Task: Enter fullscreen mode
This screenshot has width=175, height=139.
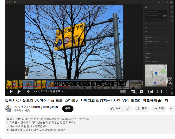Action: click(x=168, y=91)
